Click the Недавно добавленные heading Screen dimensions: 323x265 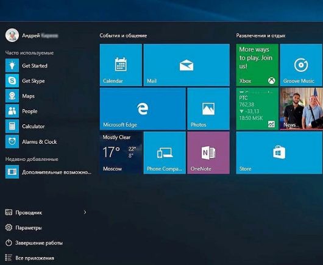(x=32, y=159)
